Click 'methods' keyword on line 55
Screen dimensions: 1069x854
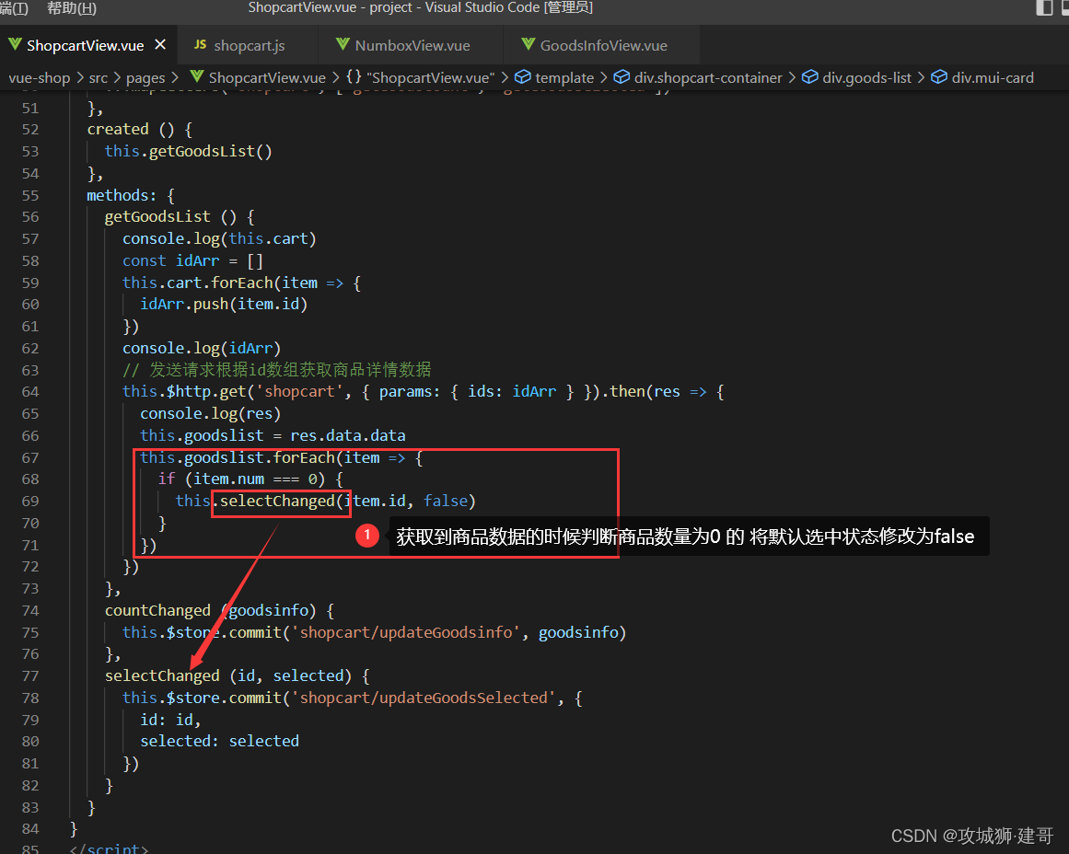click(x=117, y=196)
